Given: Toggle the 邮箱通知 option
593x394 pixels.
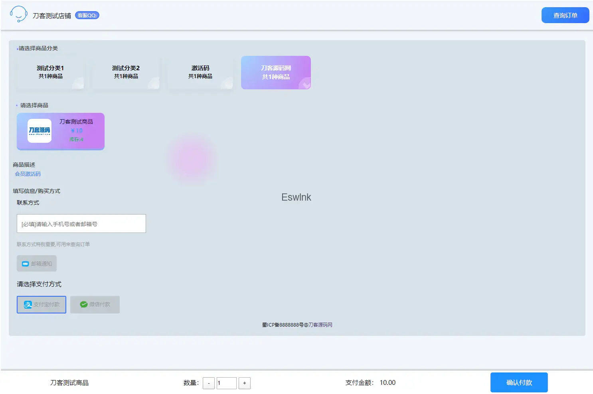Looking at the screenshot, I should point(37,264).
